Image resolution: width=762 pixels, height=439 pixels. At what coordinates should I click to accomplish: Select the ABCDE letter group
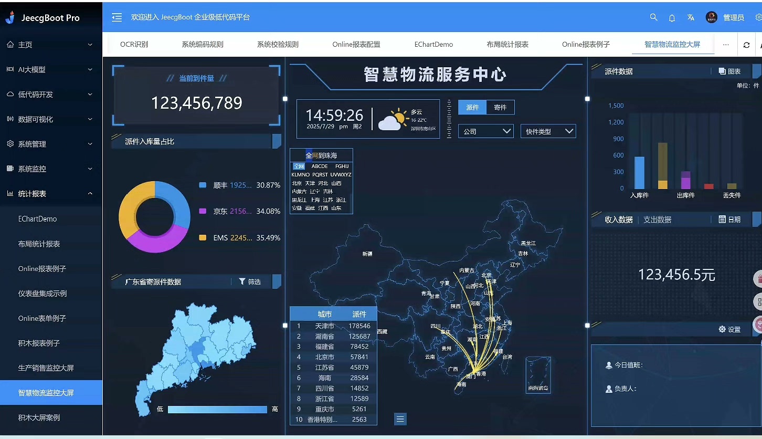320,166
